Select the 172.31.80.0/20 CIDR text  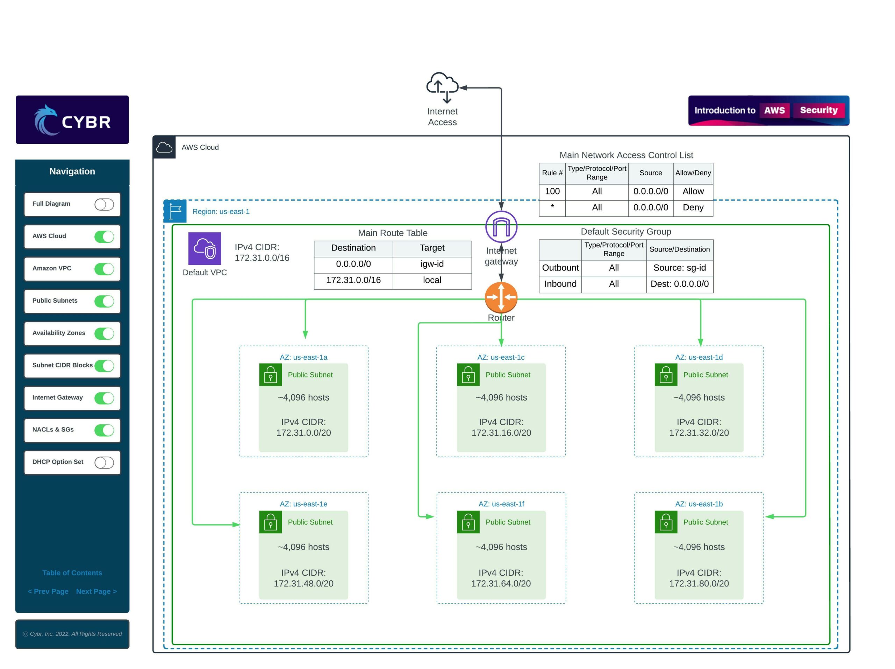pyautogui.click(x=699, y=584)
